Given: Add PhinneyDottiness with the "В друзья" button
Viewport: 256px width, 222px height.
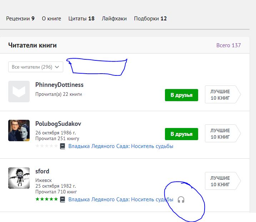Looking at the screenshot, I should click(x=181, y=95).
